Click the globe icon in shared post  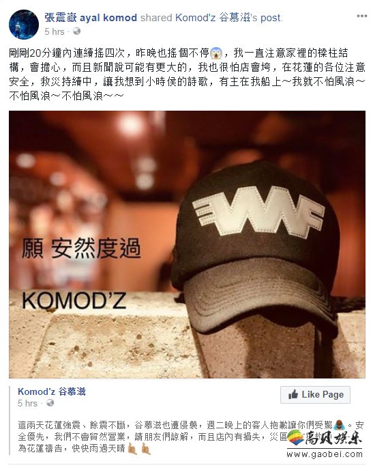click(x=50, y=403)
